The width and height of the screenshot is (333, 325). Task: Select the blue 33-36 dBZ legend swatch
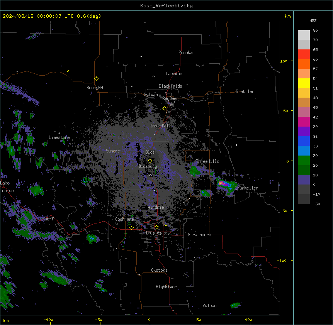pos(304,141)
